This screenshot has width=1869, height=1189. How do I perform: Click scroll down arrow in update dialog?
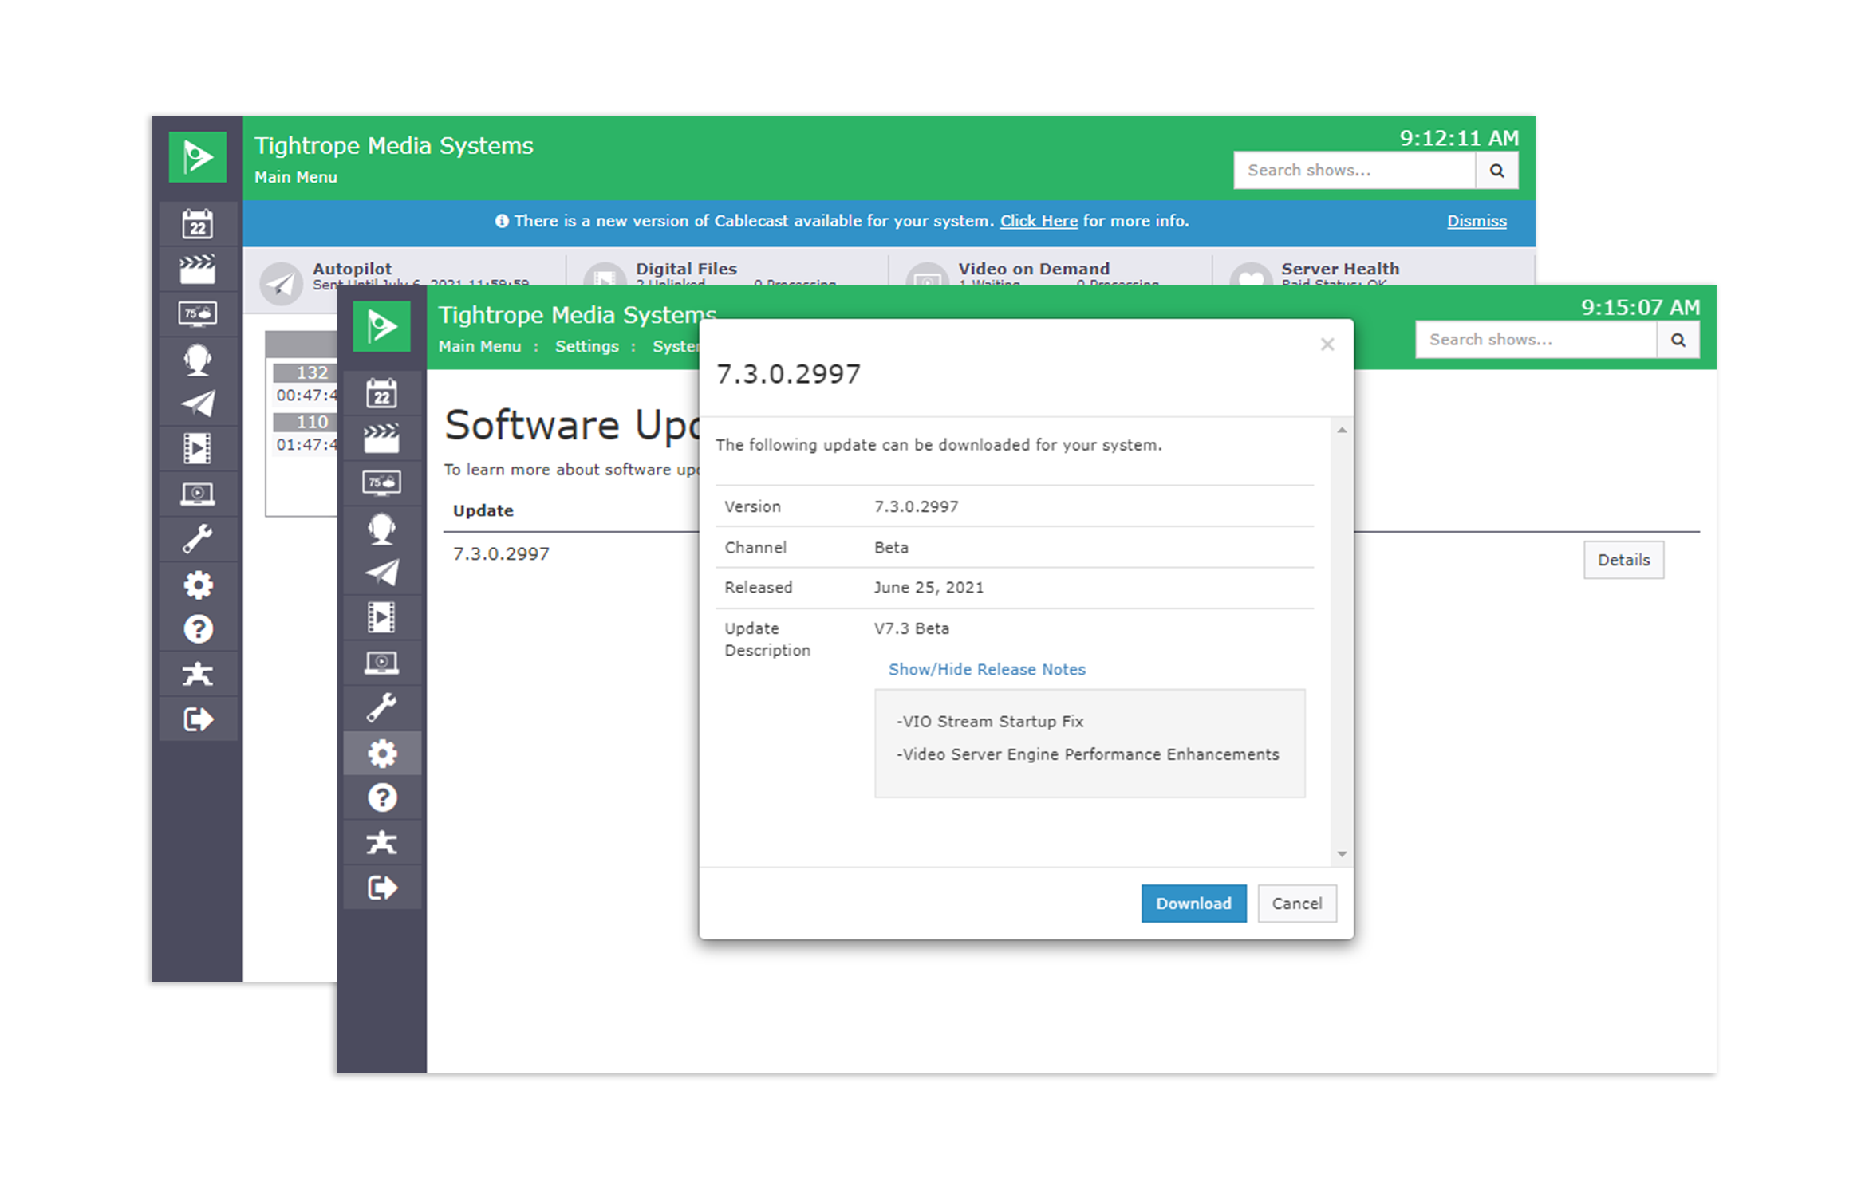[x=1342, y=854]
